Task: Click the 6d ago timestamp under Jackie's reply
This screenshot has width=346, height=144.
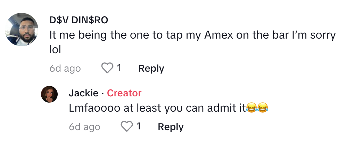Action: pos(84,127)
